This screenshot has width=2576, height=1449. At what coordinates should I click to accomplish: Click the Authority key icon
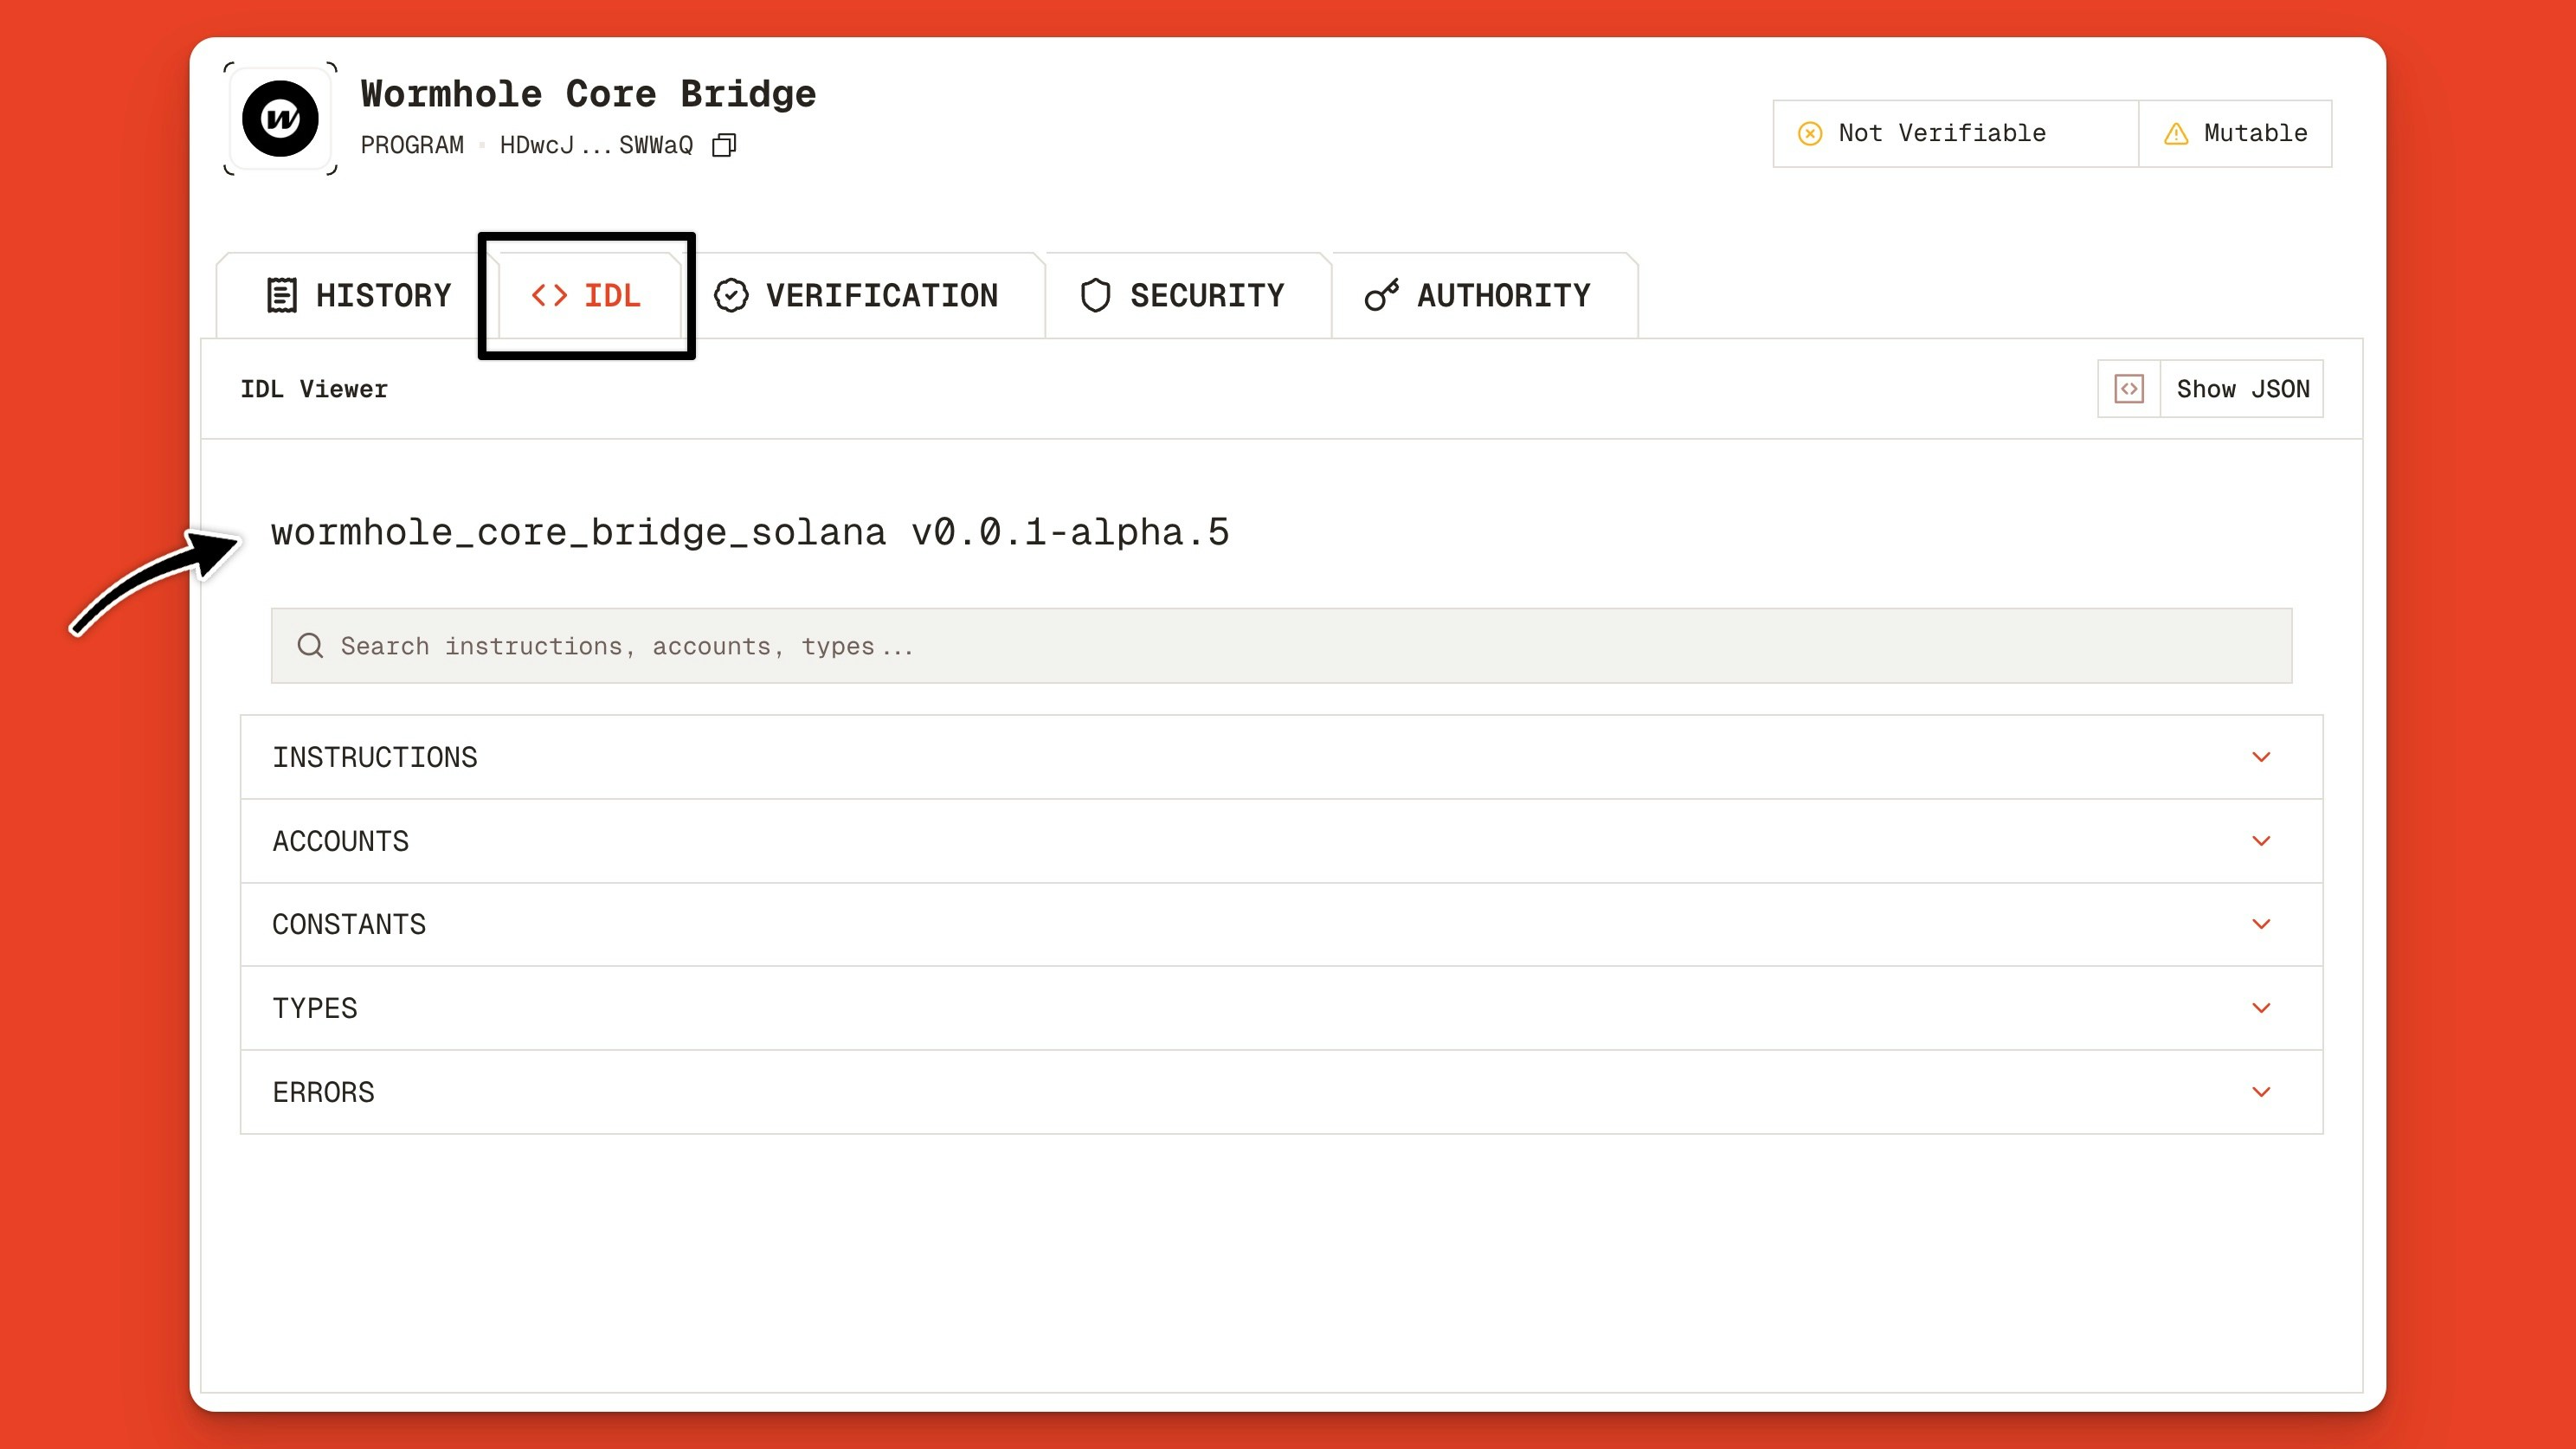click(1381, 294)
